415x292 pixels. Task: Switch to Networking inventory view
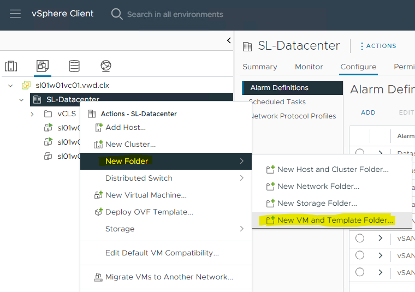106,66
